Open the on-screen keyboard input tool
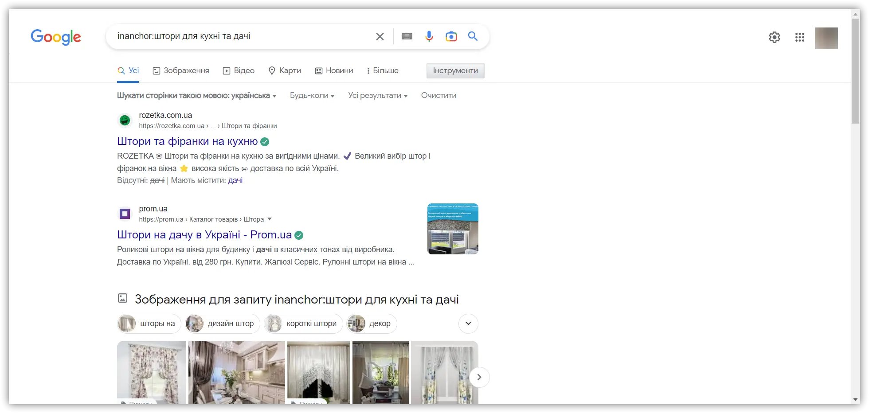Screen dimensions: 869x413 407,36
